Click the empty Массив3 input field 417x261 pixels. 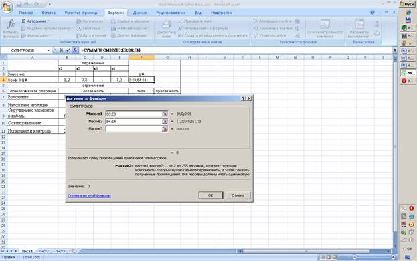(x=134, y=129)
